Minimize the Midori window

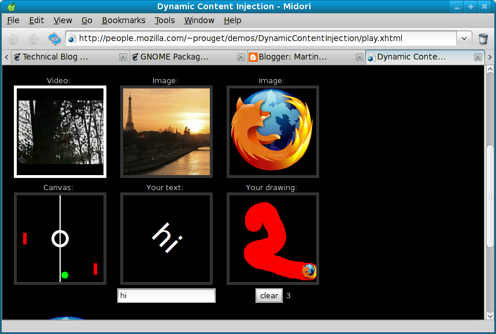click(457, 6)
